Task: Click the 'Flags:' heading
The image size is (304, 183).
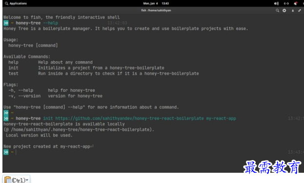Action: tap(11, 85)
